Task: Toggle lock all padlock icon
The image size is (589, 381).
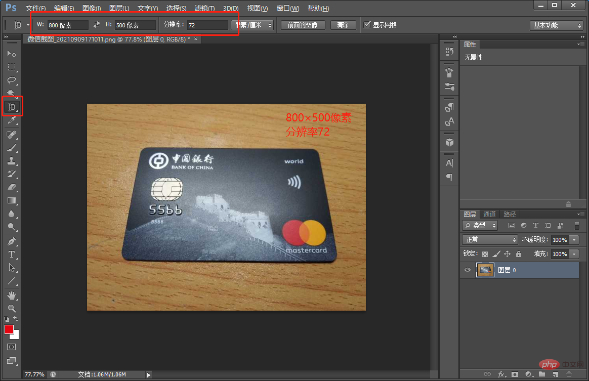Action: (x=518, y=254)
